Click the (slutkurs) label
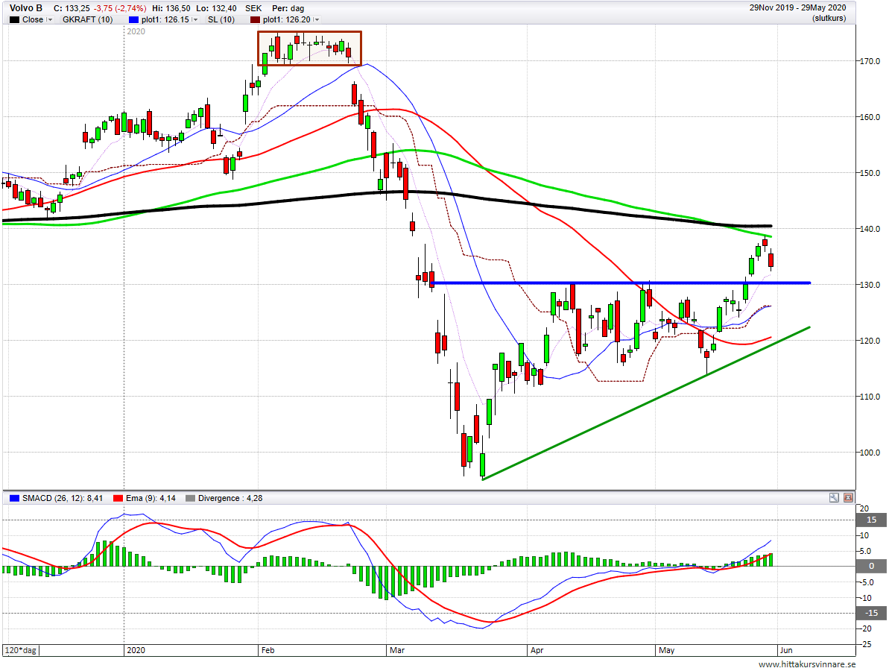889x668 pixels. pos(829,18)
